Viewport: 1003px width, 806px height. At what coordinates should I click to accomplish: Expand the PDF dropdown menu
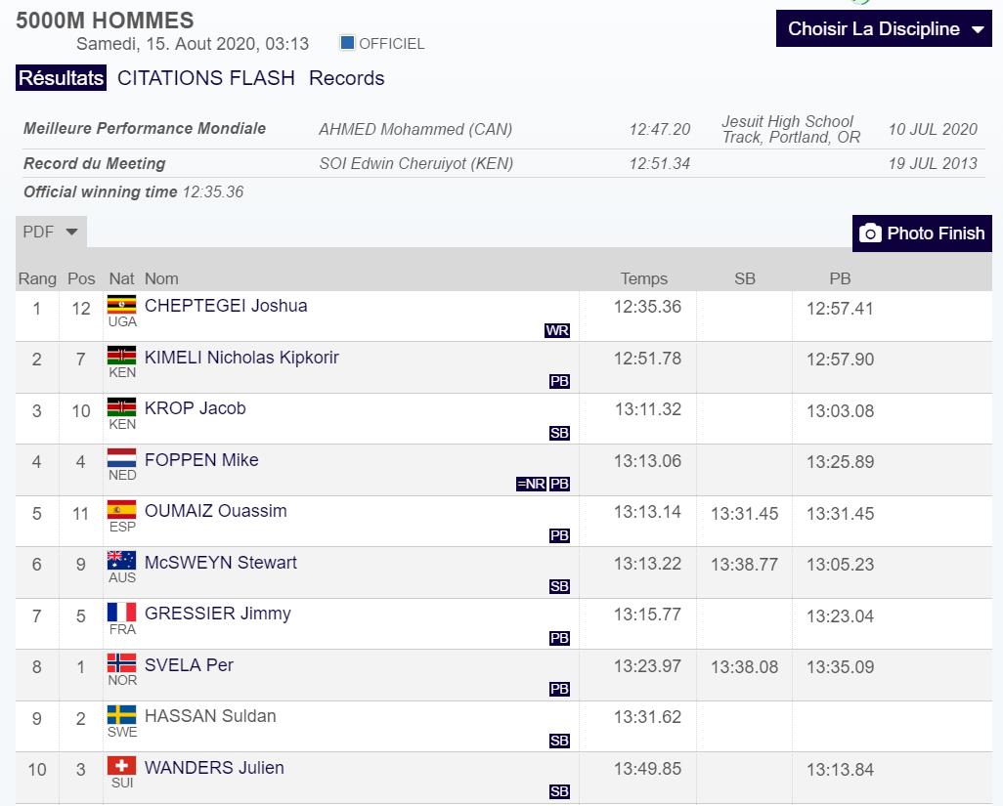tap(52, 232)
